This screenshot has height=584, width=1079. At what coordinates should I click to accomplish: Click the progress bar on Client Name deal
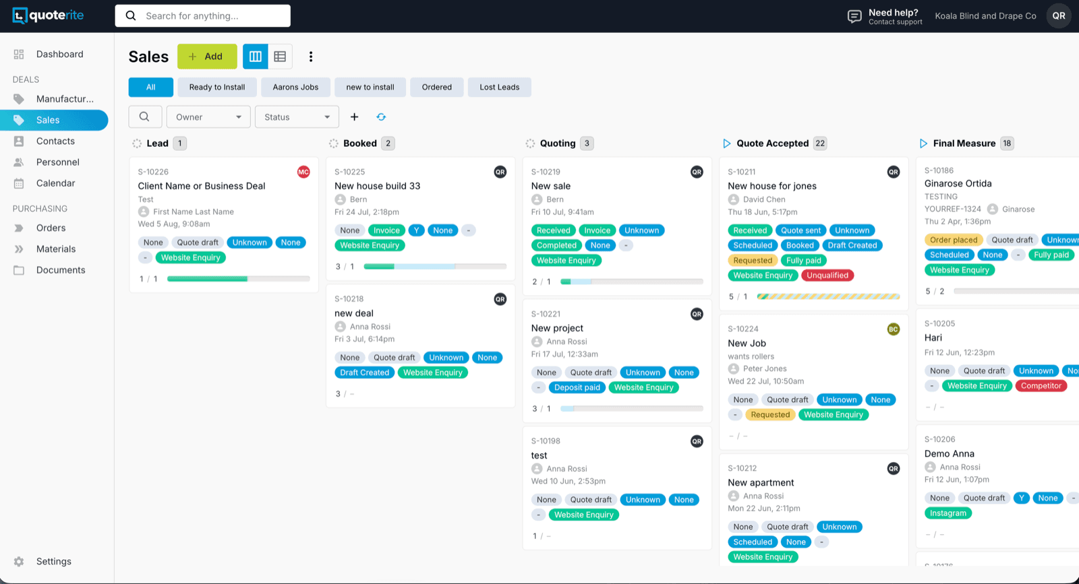(x=239, y=279)
